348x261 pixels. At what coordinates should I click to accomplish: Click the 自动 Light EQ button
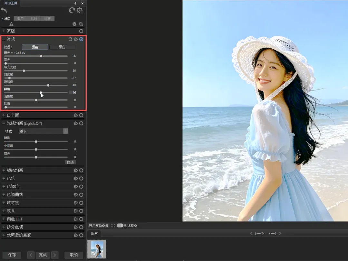tap(70, 162)
